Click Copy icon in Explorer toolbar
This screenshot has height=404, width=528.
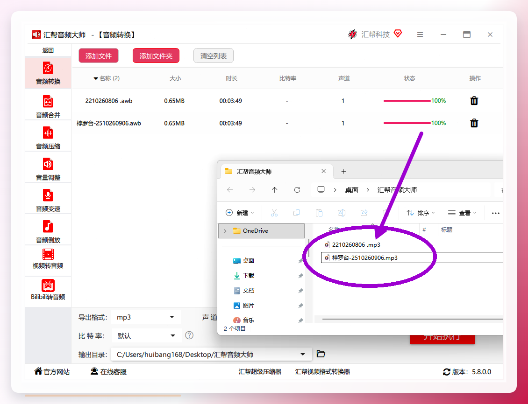tap(297, 213)
